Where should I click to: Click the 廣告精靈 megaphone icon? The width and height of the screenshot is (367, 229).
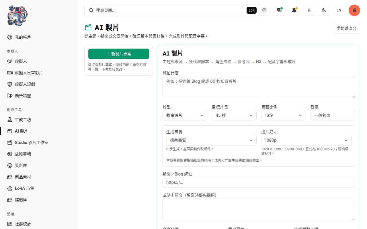(x=10, y=96)
